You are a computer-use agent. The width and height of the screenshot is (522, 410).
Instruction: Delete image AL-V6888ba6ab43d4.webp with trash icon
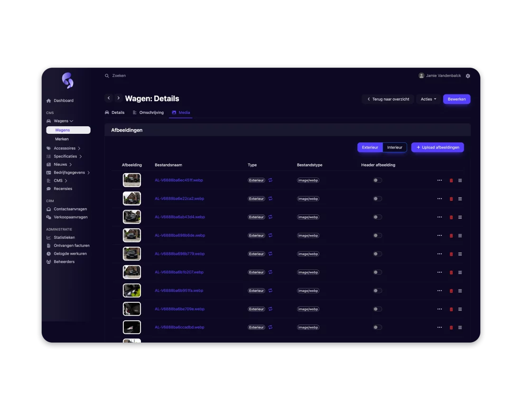451,217
